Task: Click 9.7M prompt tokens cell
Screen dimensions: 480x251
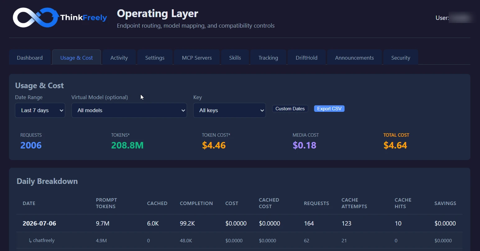Action: (103, 223)
